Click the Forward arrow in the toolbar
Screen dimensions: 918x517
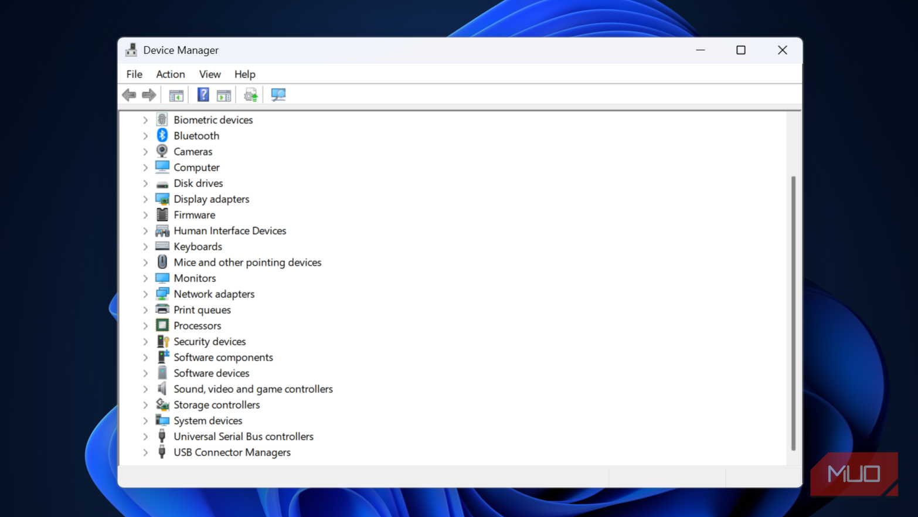149,95
